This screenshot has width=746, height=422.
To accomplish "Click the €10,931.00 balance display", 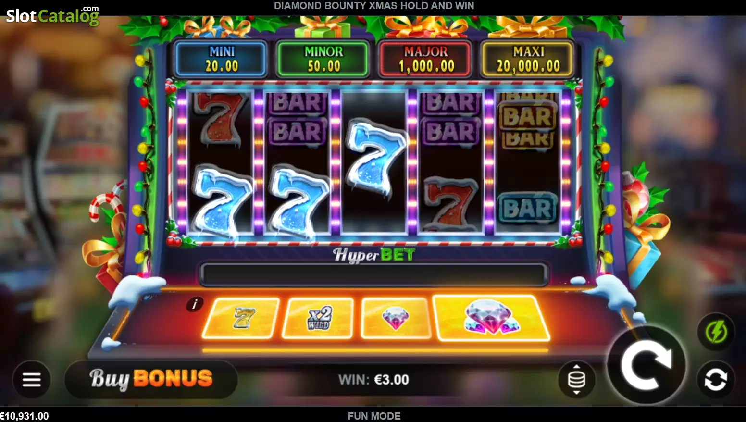I will [x=25, y=416].
